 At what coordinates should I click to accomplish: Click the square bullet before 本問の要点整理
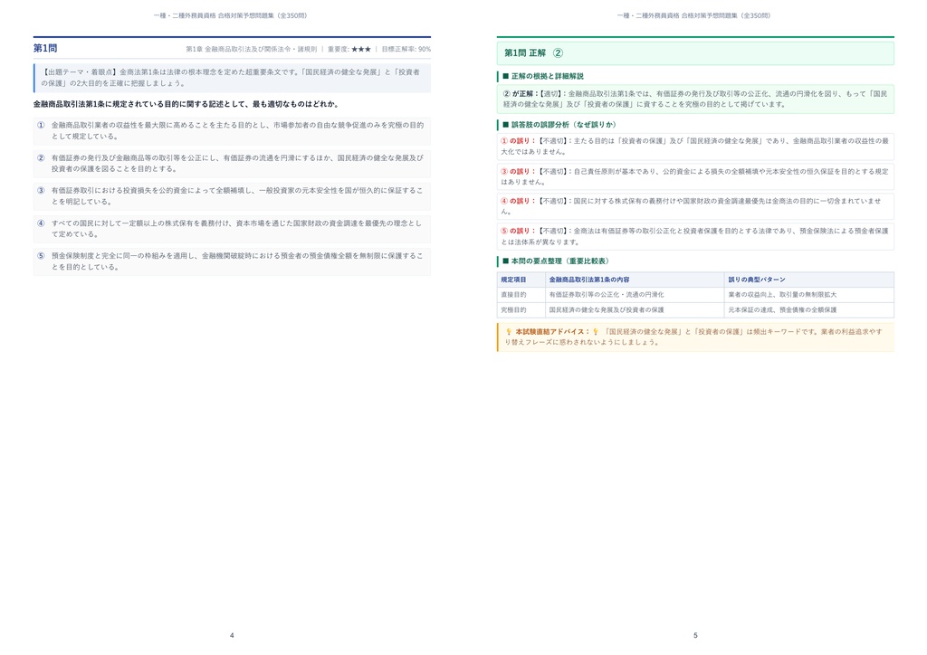point(506,261)
